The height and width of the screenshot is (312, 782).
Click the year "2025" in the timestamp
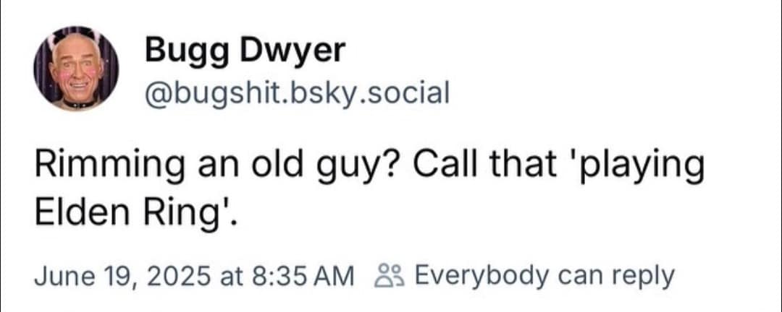(x=178, y=276)
